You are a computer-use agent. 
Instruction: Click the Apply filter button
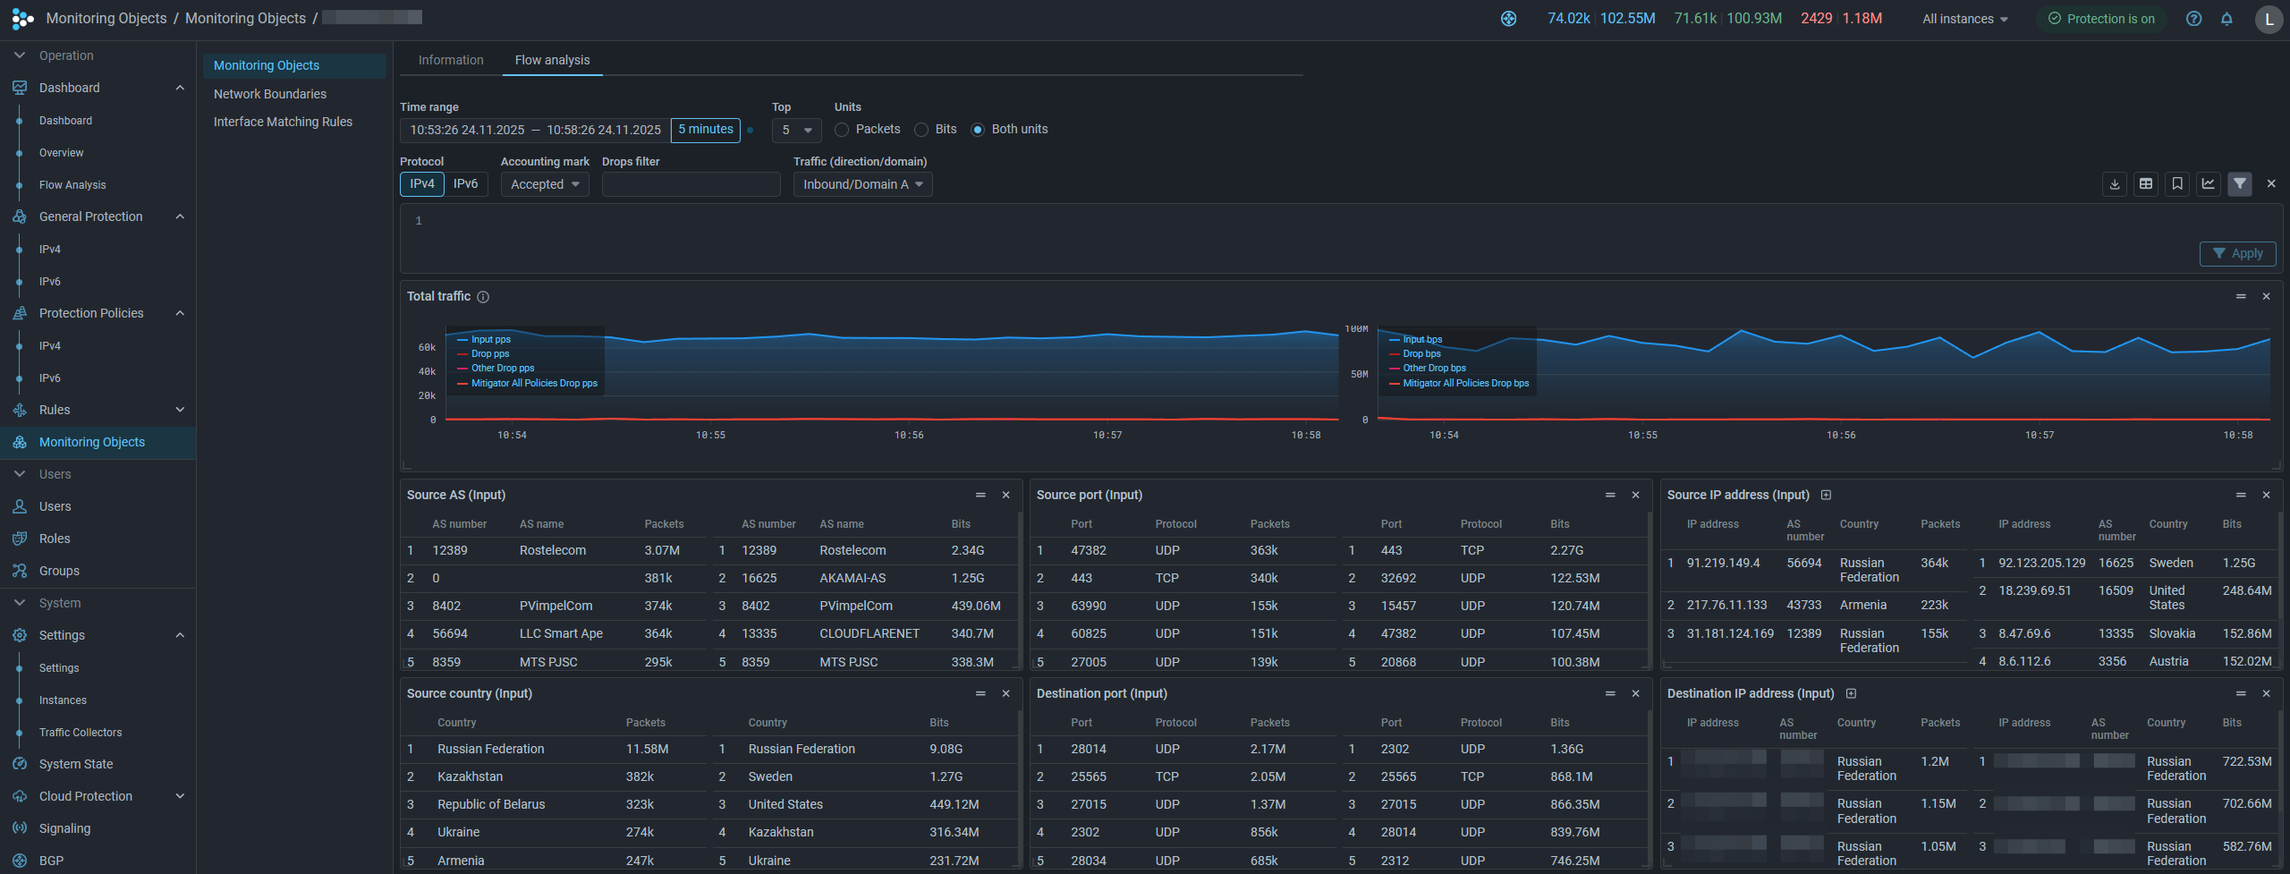(2237, 254)
